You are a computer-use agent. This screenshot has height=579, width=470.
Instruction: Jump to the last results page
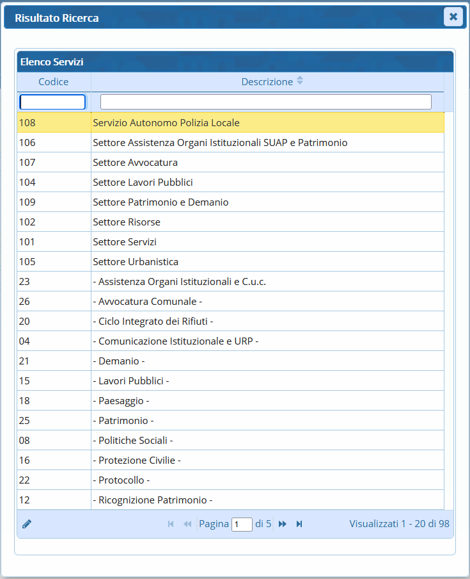pyautogui.click(x=299, y=524)
